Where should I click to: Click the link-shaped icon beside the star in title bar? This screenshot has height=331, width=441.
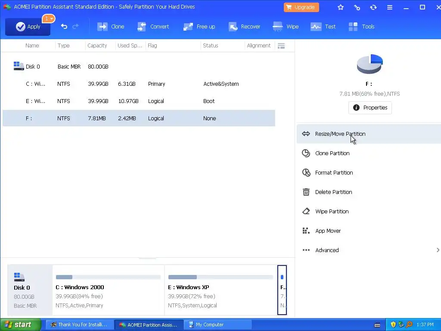357,7
